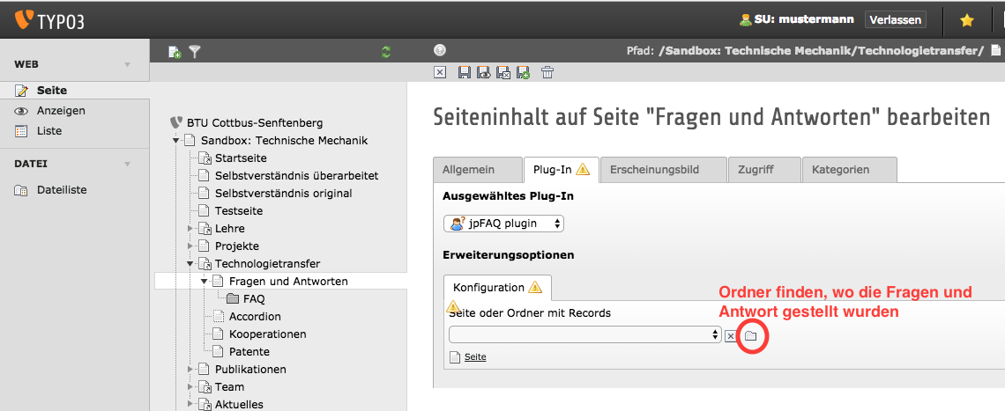Delete the record with the trash icon

point(547,73)
